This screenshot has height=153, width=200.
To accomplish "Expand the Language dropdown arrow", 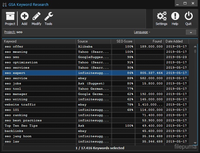I will pos(191,32).
